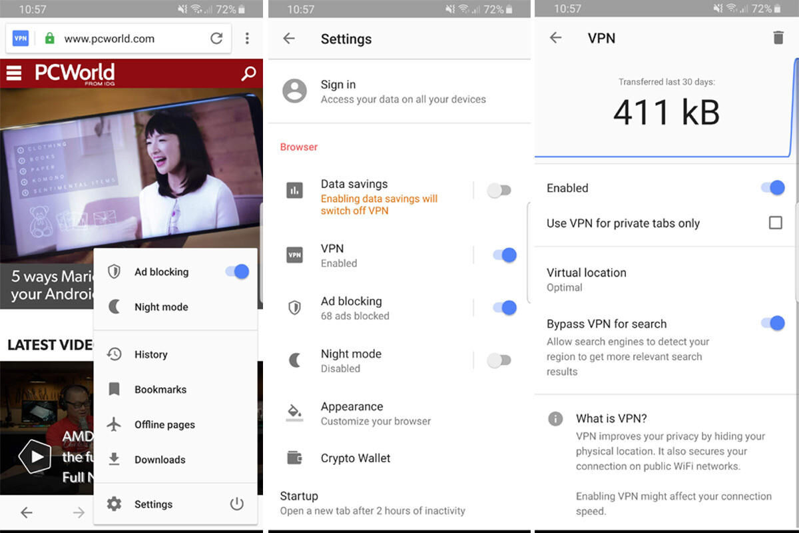The image size is (799, 533).
Task: Disable Bypass VPN for search toggle
Action: click(x=772, y=324)
